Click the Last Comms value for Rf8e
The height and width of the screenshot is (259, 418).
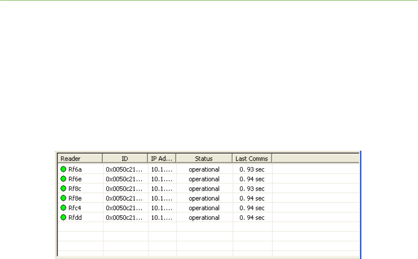click(x=252, y=198)
